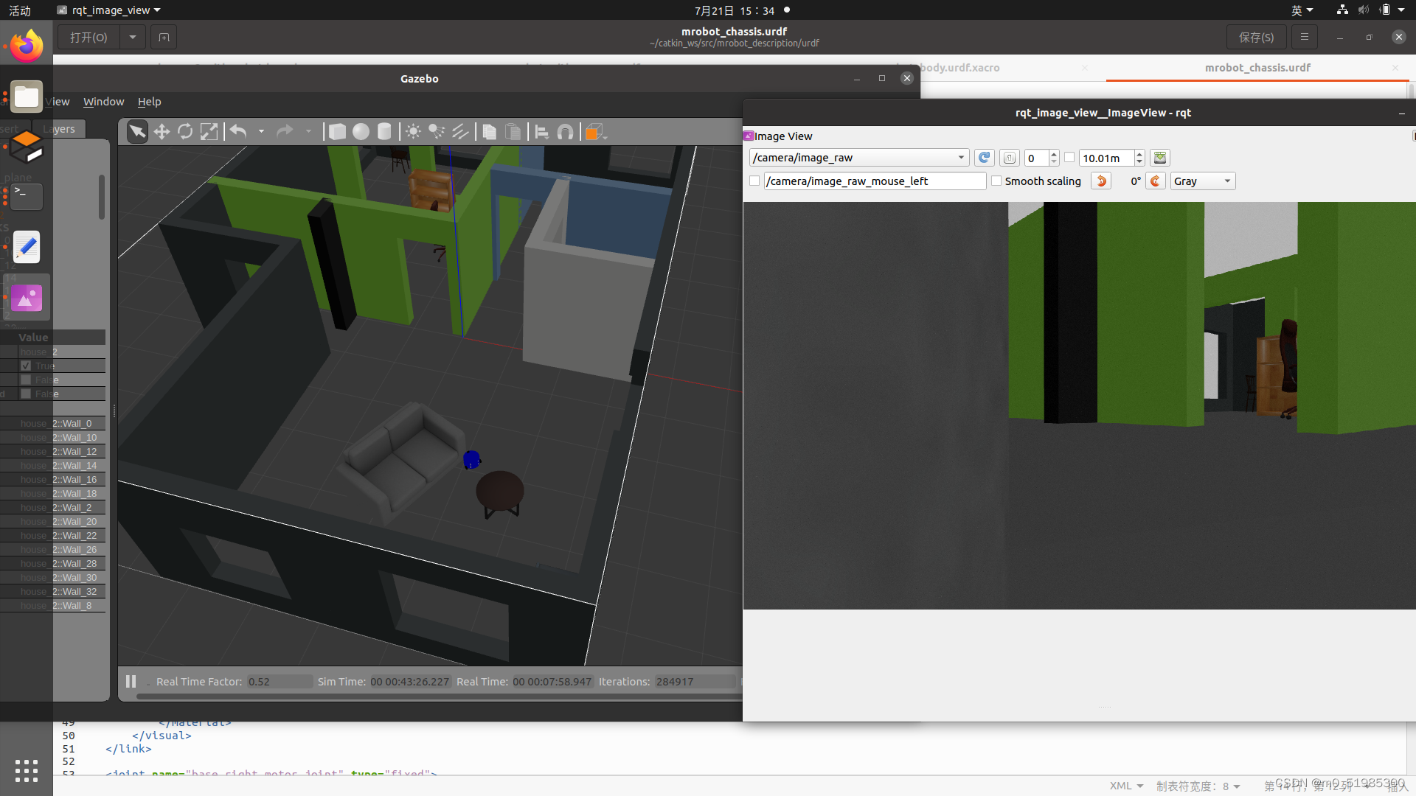The width and height of the screenshot is (1416, 796).
Task: Click the Save (保存) button in text editor
Action: [1257, 37]
